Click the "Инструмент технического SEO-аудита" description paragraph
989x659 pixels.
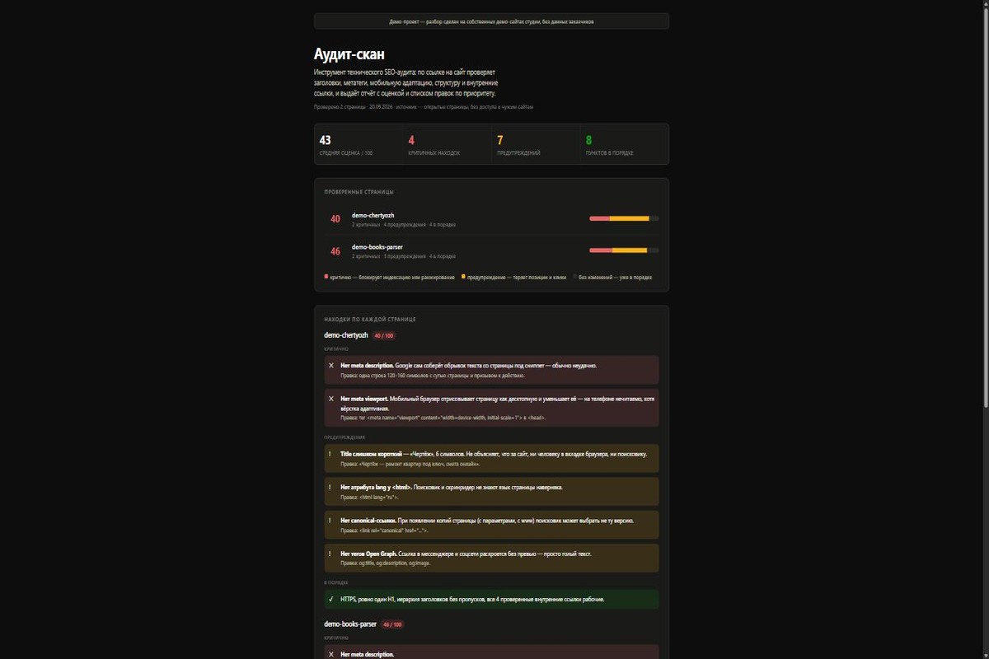(405, 83)
